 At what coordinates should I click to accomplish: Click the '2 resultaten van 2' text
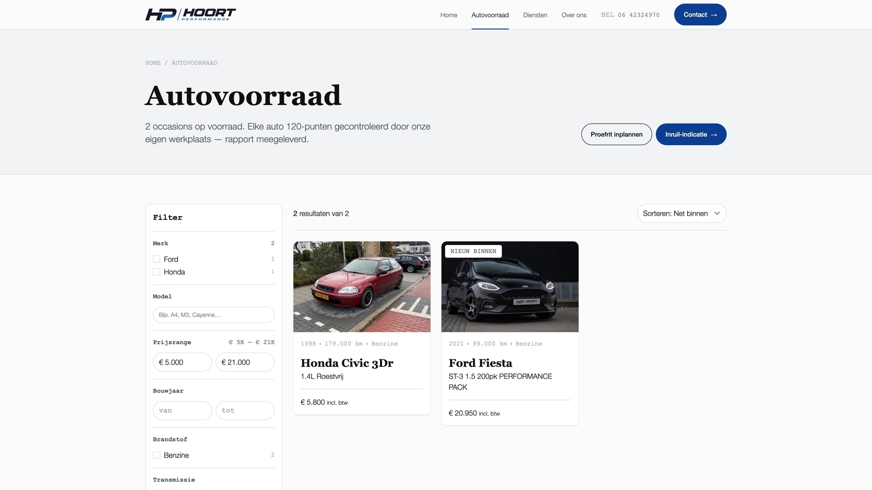click(321, 214)
